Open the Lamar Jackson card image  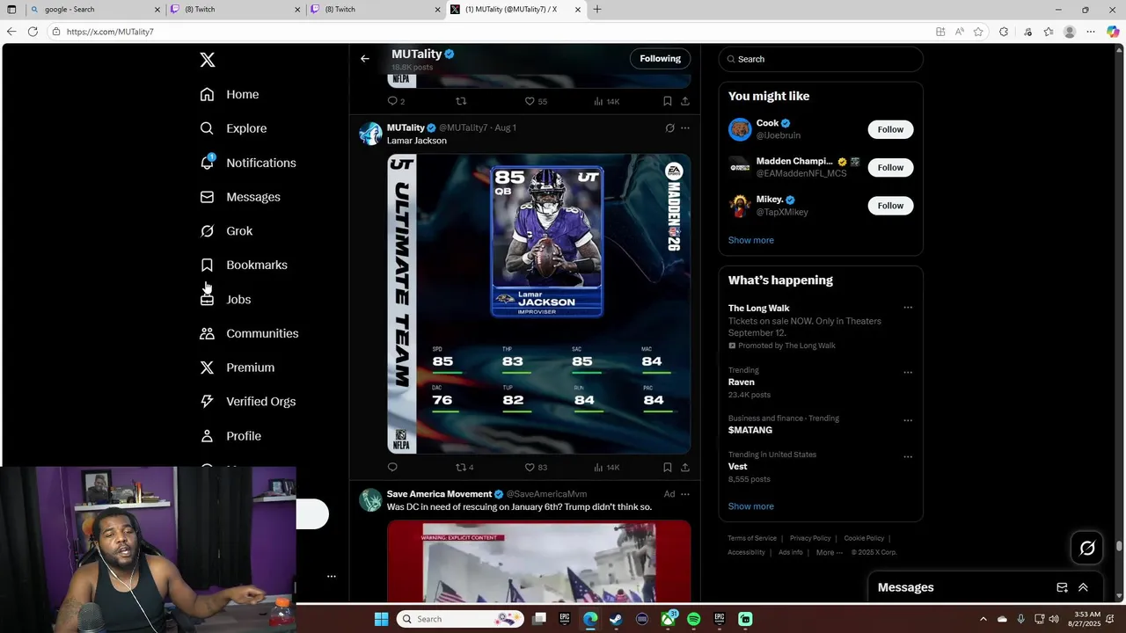pyautogui.click(x=539, y=304)
